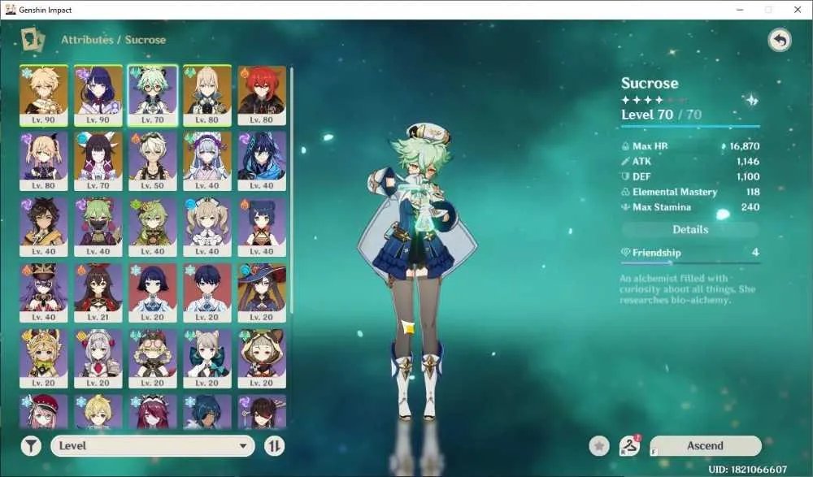This screenshot has height=477, width=813.
Task: Select the Lv. 21 Amber portrait
Action: click(98, 293)
